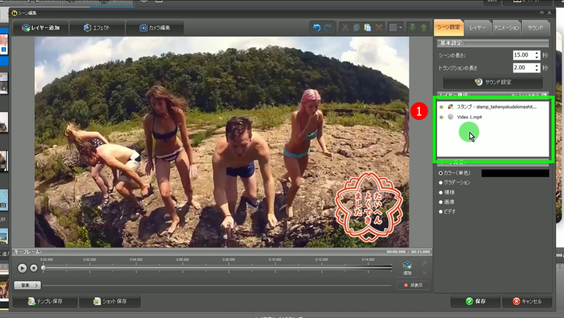Hide the スタンプ layer via eye icon
The height and width of the screenshot is (318, 564).
click(441, 107)
